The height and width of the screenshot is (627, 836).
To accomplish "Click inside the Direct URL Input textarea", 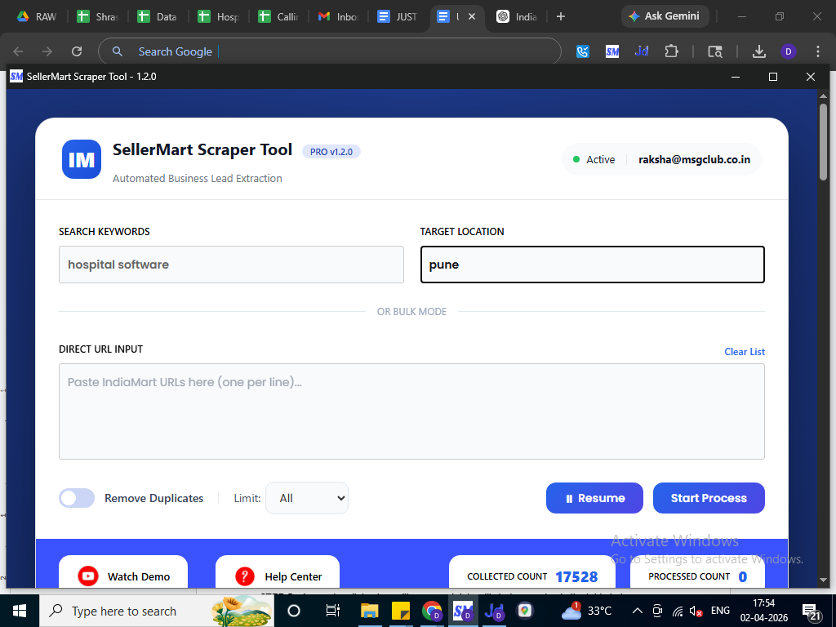I will click(x=411, y=411).
